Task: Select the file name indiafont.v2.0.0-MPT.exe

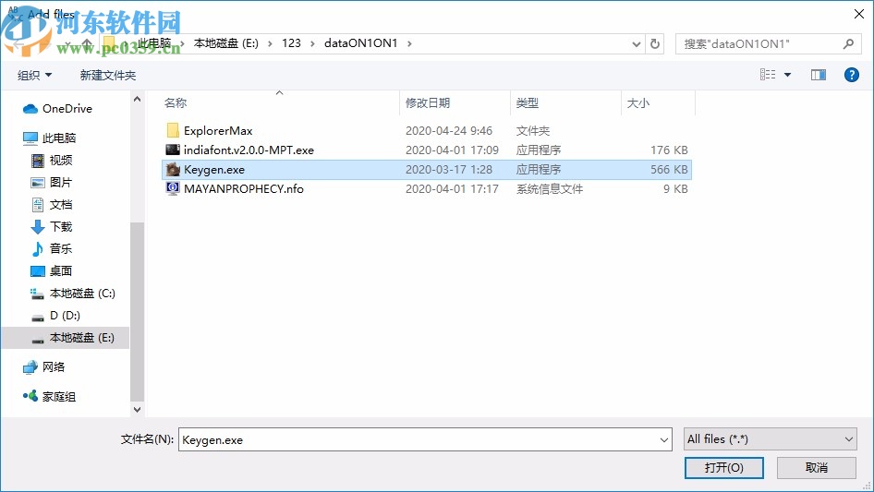Action: pyautogui.click(x=249, y=150)
